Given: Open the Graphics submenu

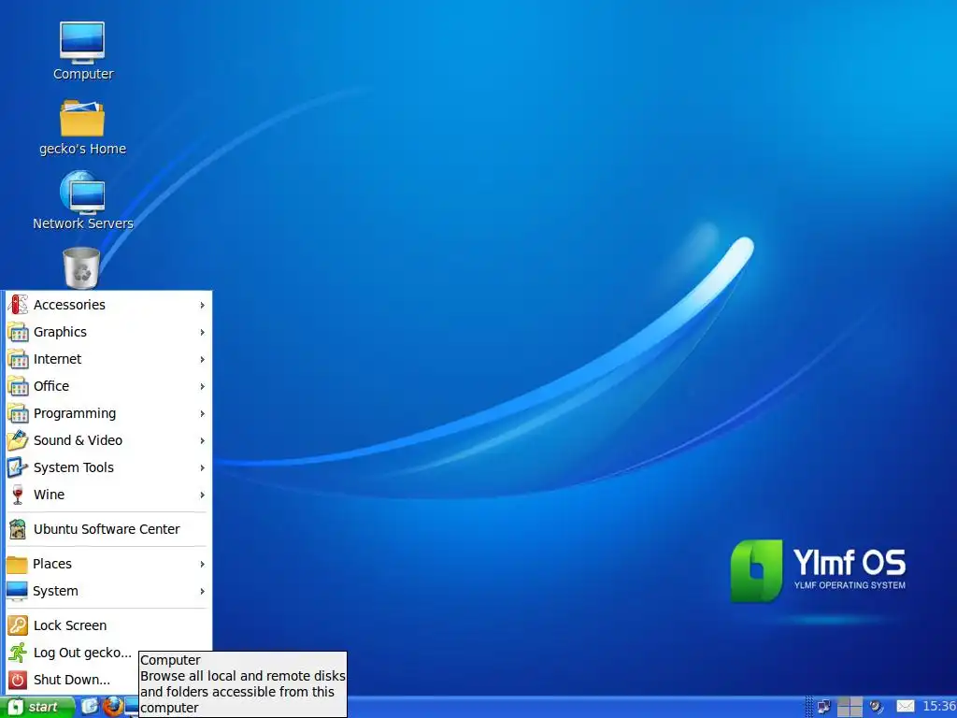Looking at the screenshot, I should click(108, 332).
